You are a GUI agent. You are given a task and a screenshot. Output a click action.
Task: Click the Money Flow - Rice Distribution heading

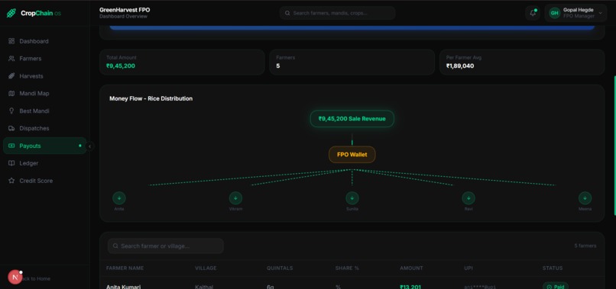tap(151, 98)
